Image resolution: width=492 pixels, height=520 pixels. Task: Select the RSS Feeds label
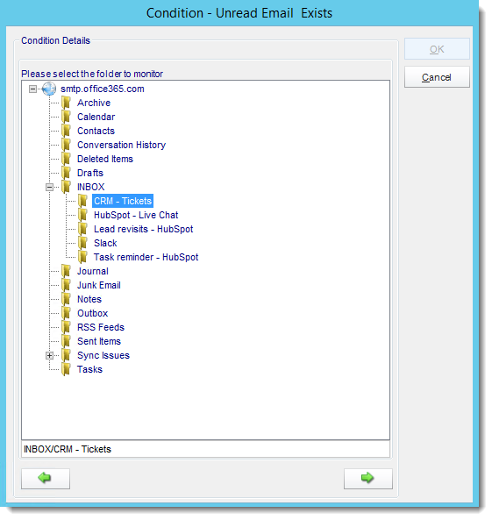[101, 327]
